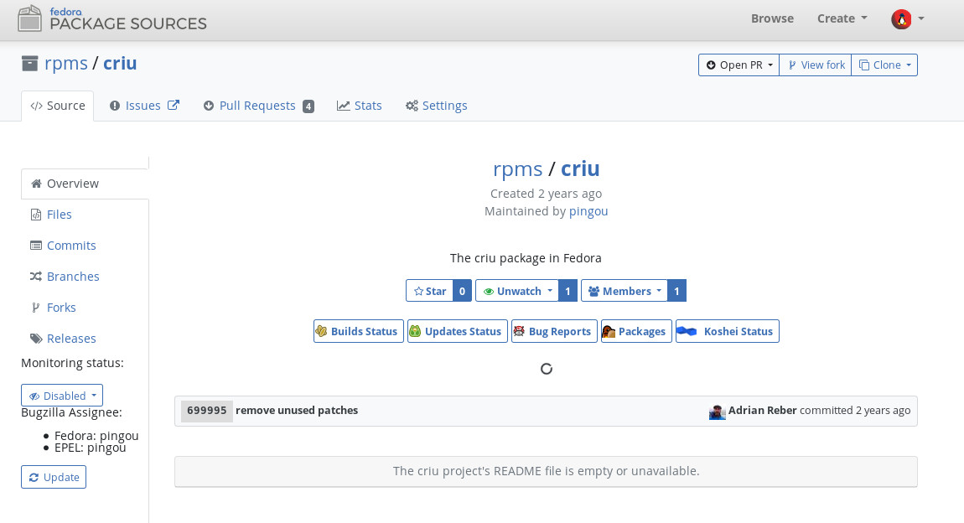Click the large rpms title link
964x523 pixels.
[518, 168]
